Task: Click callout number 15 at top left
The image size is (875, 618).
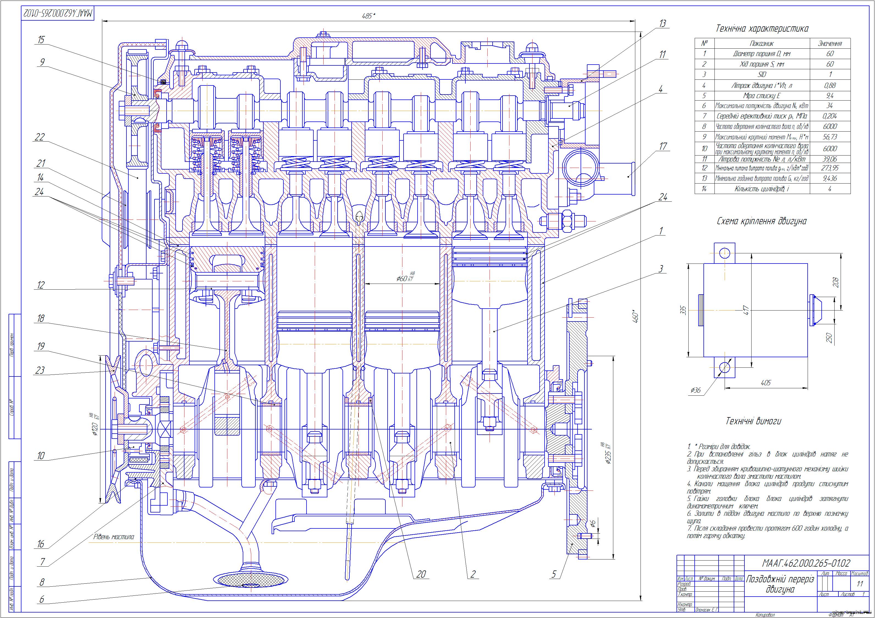Action: (x=41, y=40)
